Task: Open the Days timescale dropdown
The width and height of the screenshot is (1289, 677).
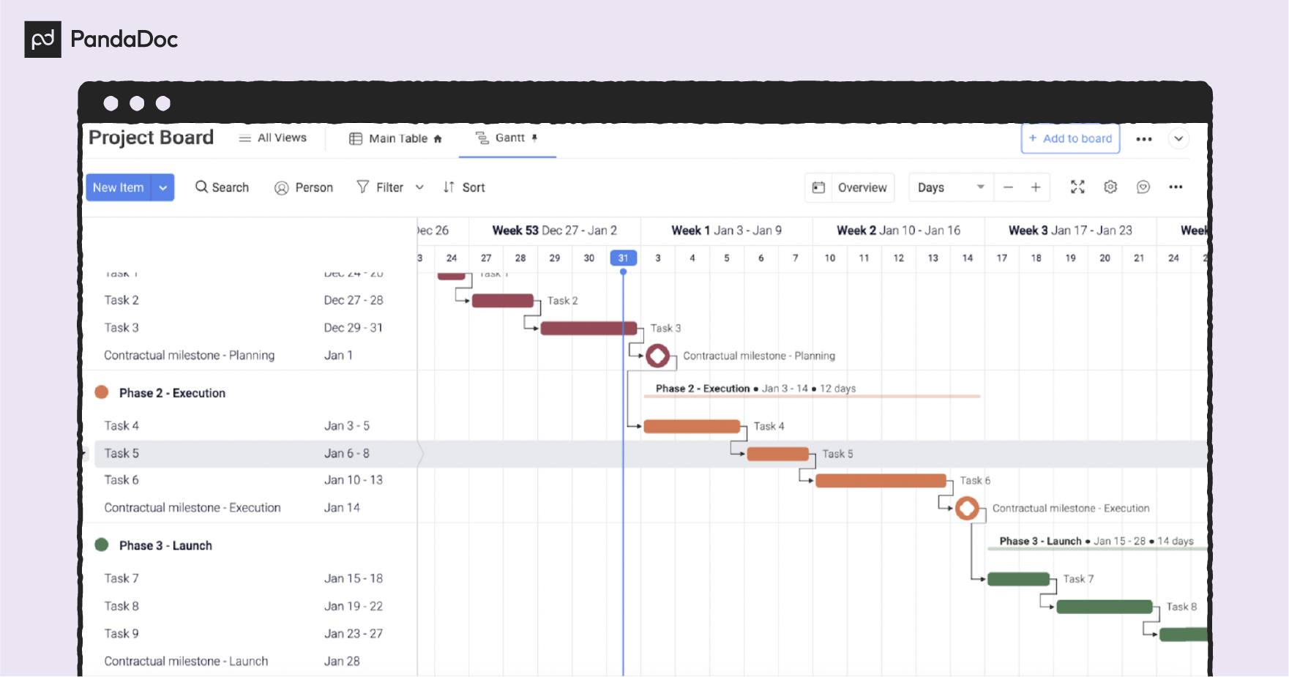Action: tap(949, 187)
